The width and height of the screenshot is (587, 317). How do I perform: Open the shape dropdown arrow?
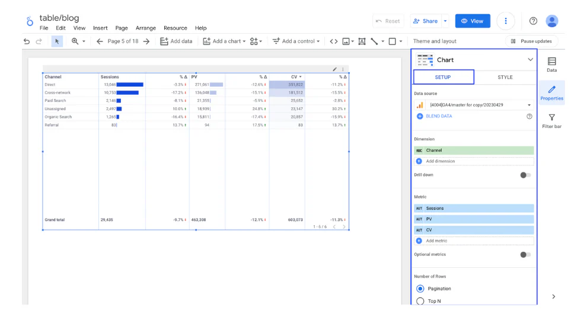point(401,41)
